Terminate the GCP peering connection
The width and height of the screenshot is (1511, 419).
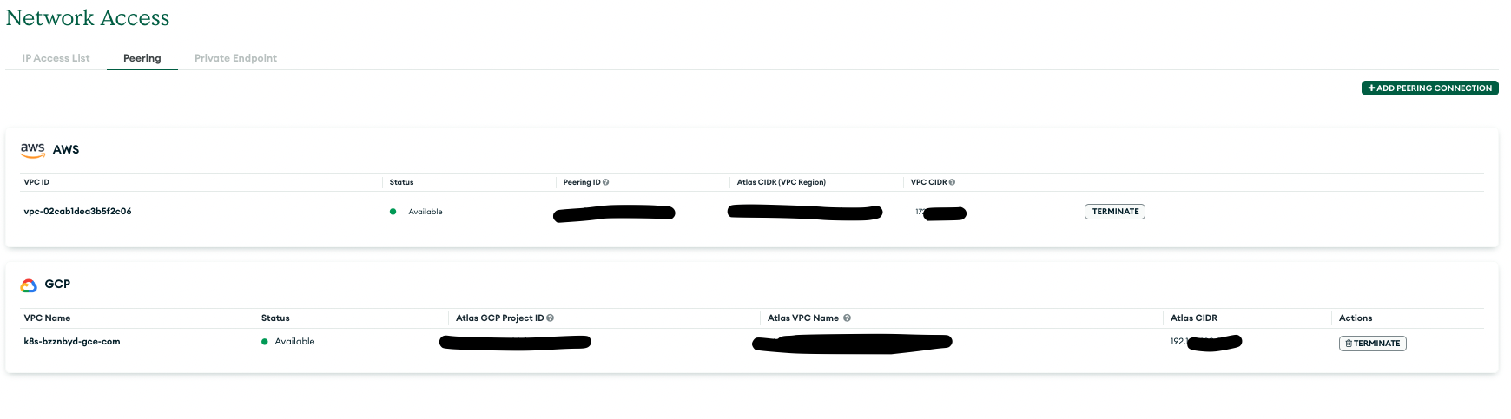1372,344
